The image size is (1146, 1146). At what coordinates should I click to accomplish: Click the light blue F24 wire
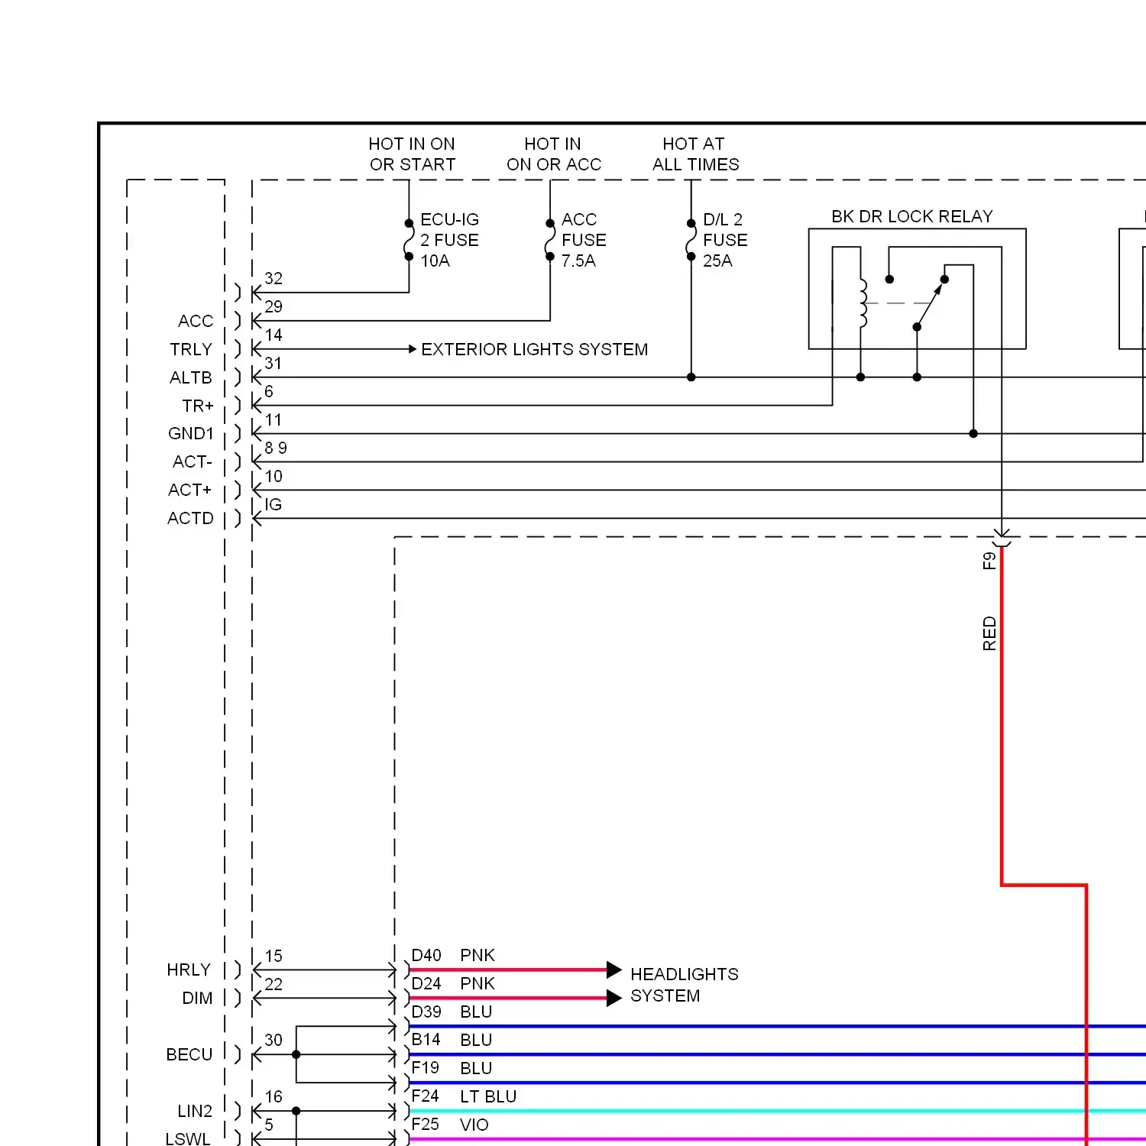point(778,1111)
